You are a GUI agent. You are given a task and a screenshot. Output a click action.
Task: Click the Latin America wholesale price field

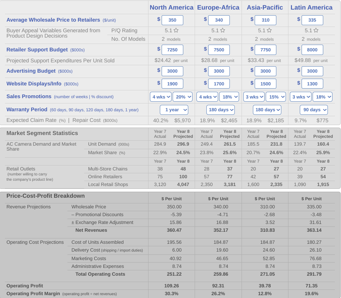(x=312, y=20)
